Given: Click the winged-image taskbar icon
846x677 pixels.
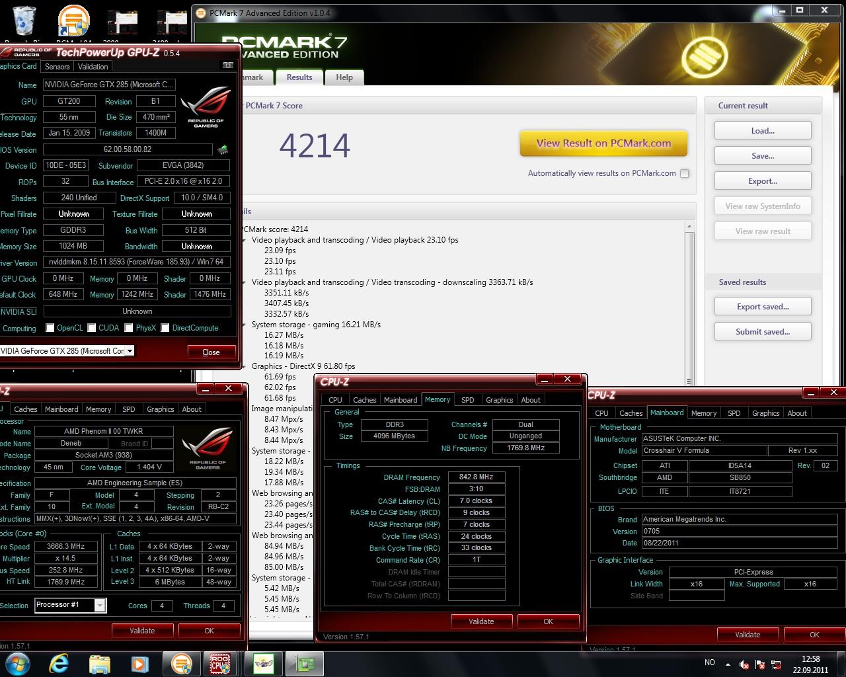Looking at the screenshot, I should [x=263, y=663].
